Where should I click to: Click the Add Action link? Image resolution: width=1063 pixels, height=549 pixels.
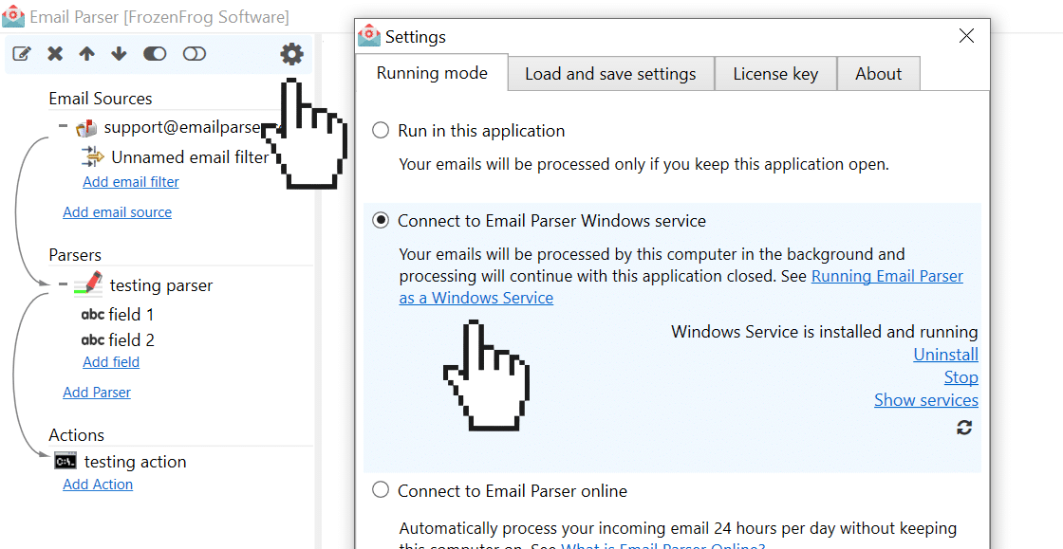click(x=98, y=484)
